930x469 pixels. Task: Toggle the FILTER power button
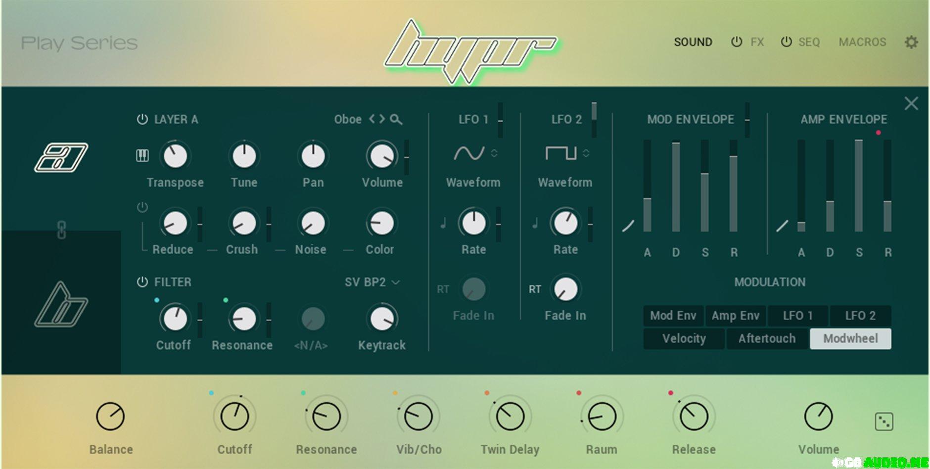coord(142,282)
